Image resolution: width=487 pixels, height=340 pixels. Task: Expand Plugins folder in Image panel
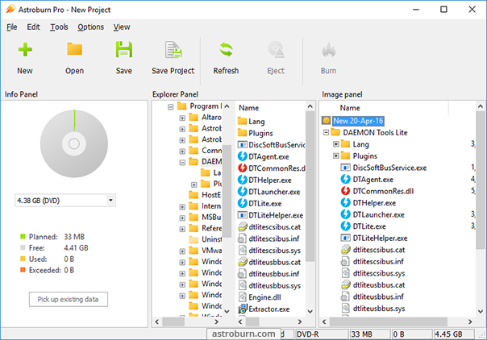335,155
